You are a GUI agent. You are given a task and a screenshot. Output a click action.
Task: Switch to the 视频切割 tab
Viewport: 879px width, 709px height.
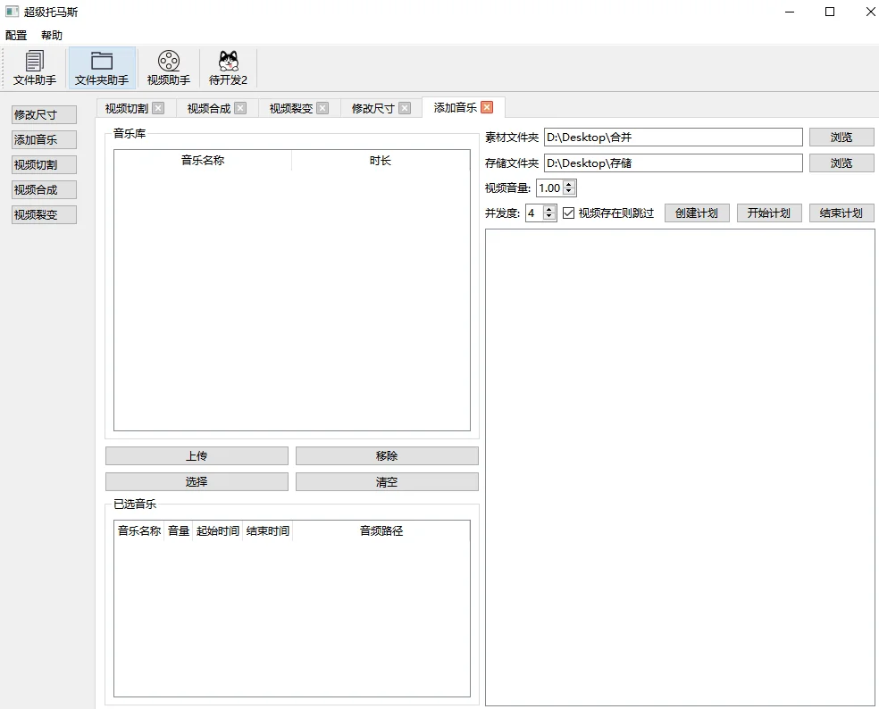(127, 108)
